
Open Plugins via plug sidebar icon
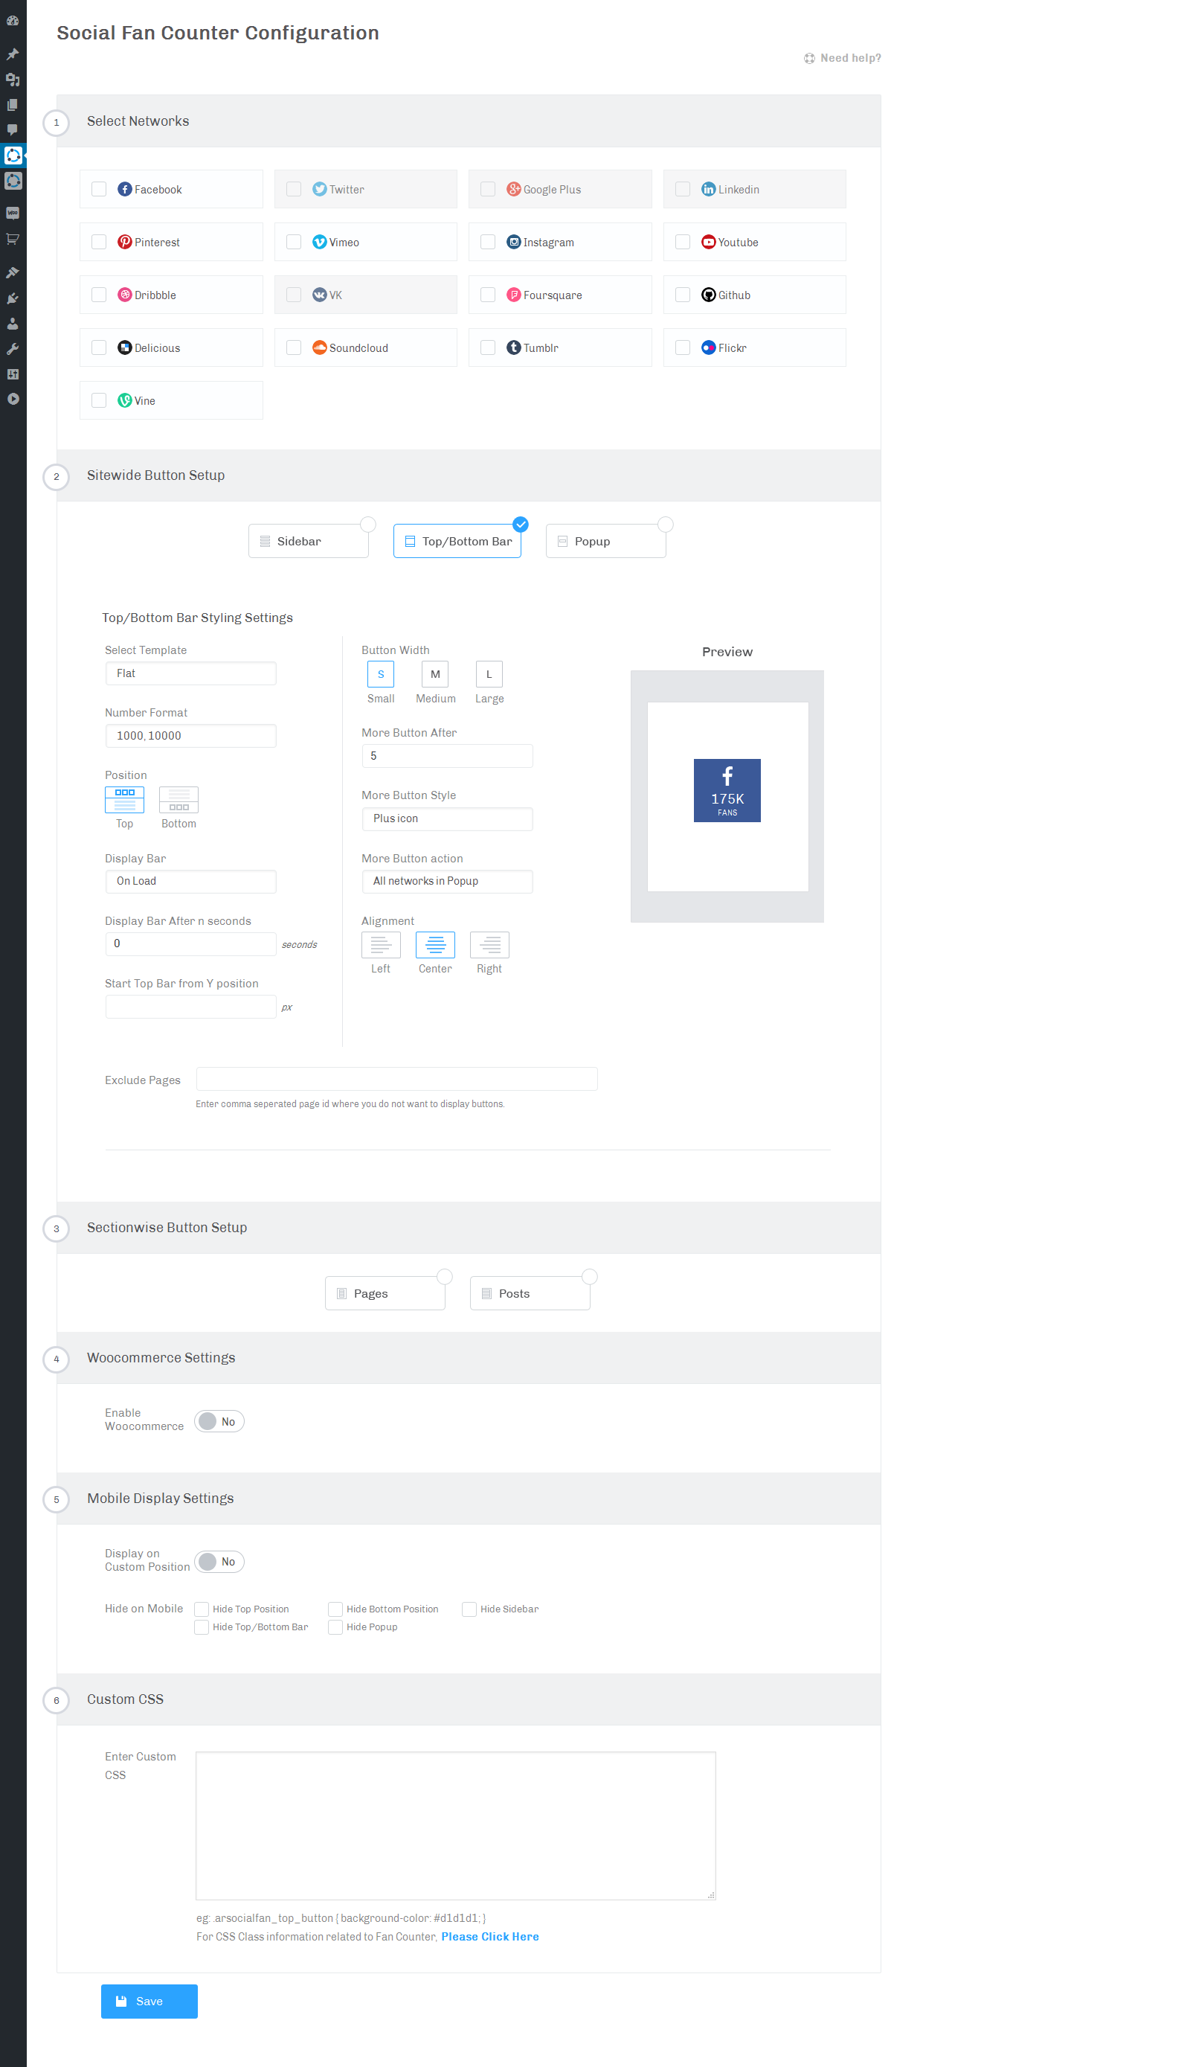tap(12, 298)
